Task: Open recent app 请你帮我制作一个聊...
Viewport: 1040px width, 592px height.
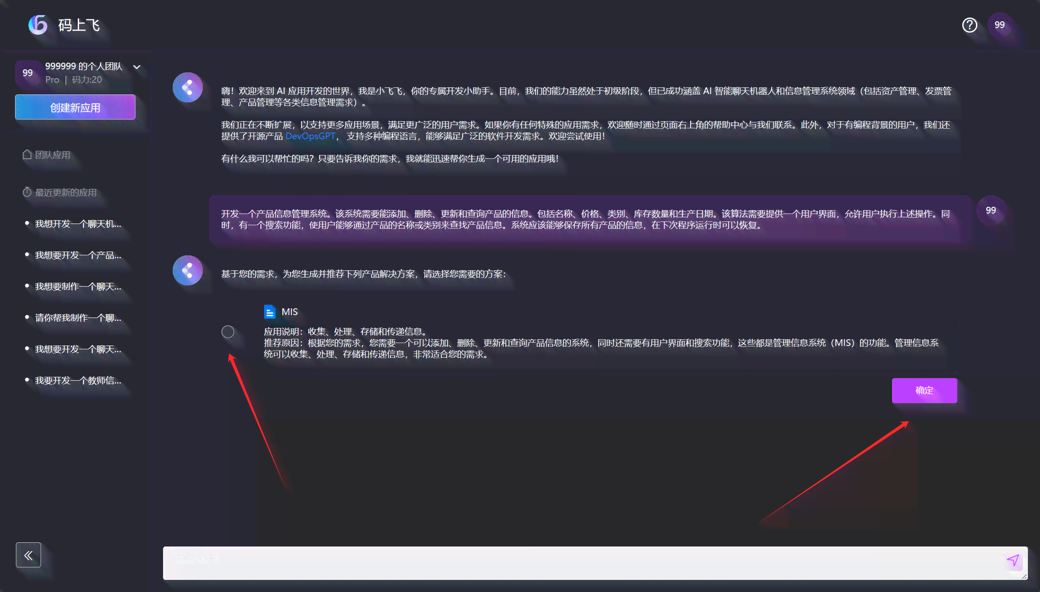Action: 78,318
